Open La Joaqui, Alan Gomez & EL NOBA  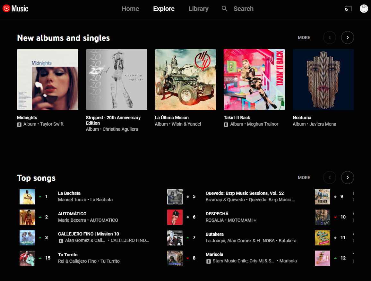[x=240, y=241]
